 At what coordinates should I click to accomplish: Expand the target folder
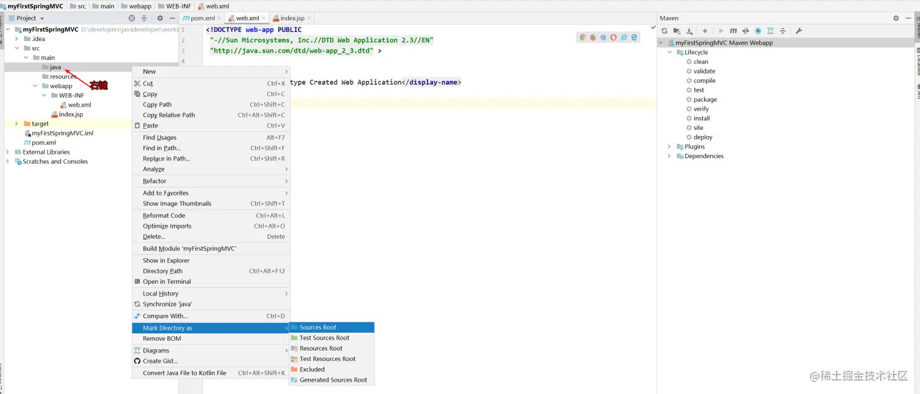click(x=17, y=124)
